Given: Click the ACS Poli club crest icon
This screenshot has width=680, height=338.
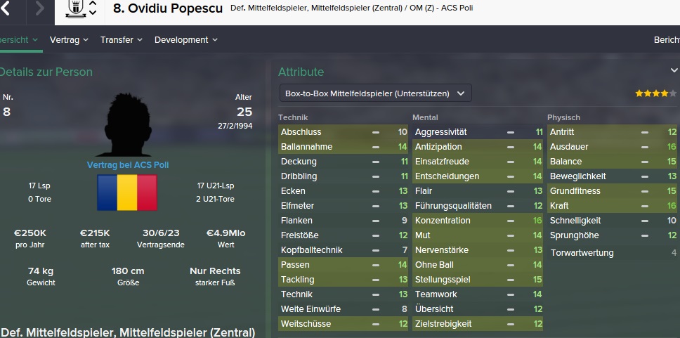Looking at the screenshot, I should [x=75, y=8].
